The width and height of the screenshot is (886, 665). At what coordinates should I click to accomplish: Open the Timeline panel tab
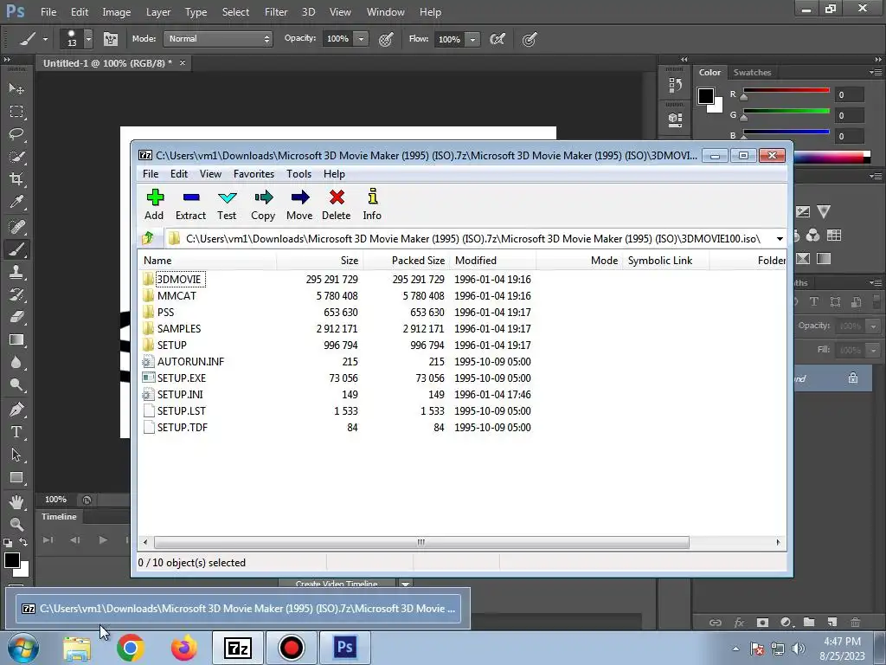tap(59, 517)
